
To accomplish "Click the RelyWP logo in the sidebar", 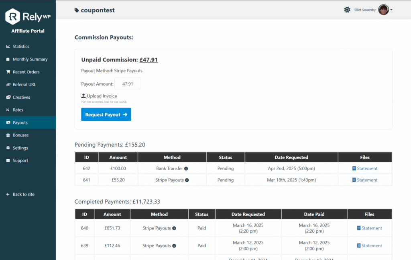I will tap(28, 16).
